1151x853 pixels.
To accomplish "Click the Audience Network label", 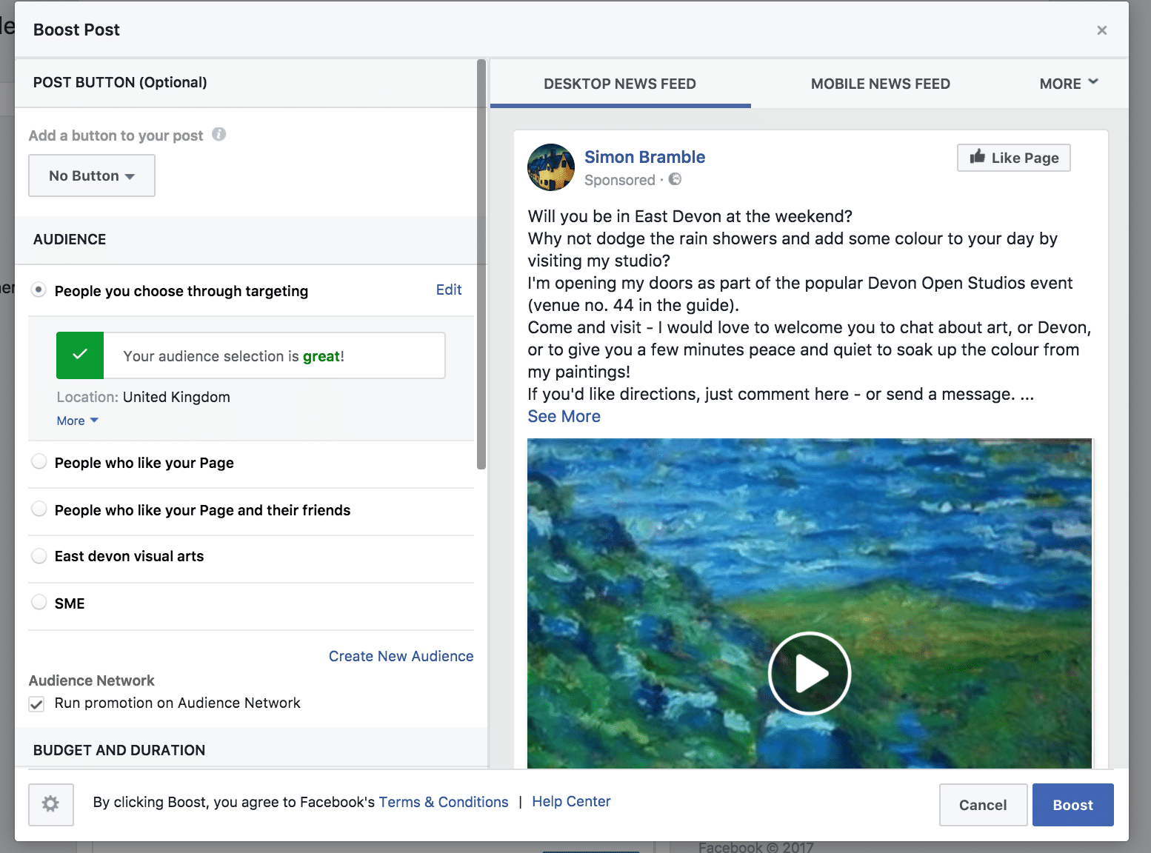I will 91,680.
